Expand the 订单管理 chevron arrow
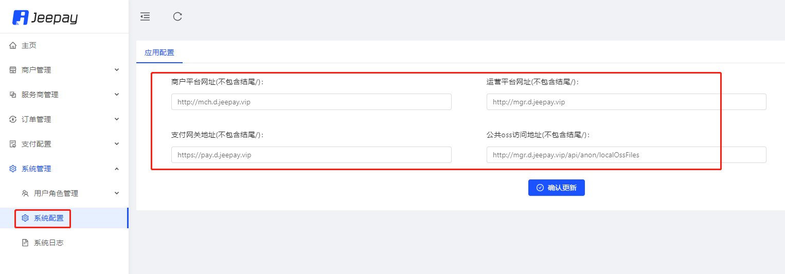The image size is (785, 274). 117,119
